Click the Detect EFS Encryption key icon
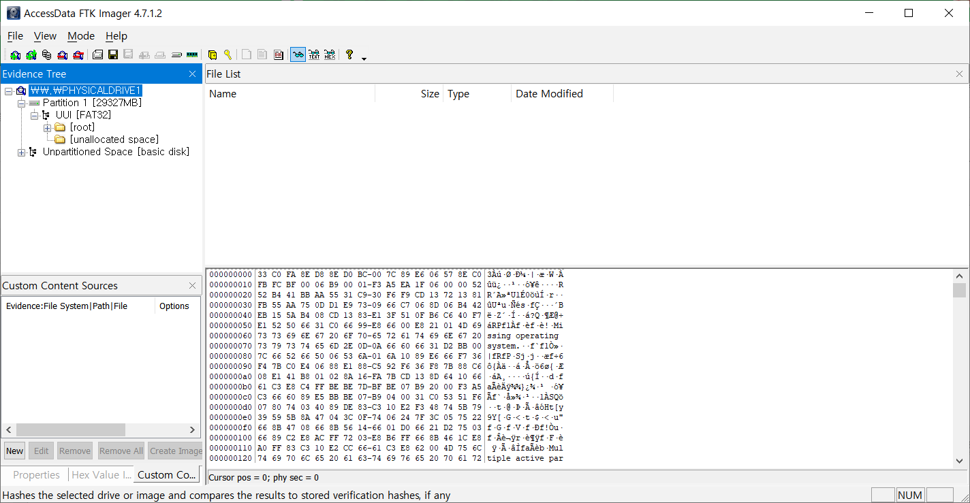The height and width of the screenshot is (503, 970). click(228, 55)
